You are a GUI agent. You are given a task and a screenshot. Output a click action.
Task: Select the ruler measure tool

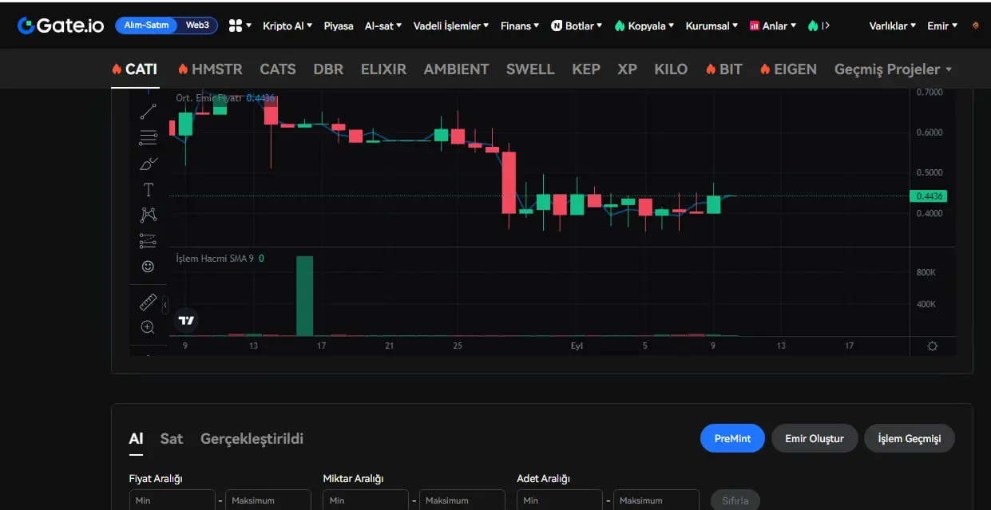click(148, 302)
